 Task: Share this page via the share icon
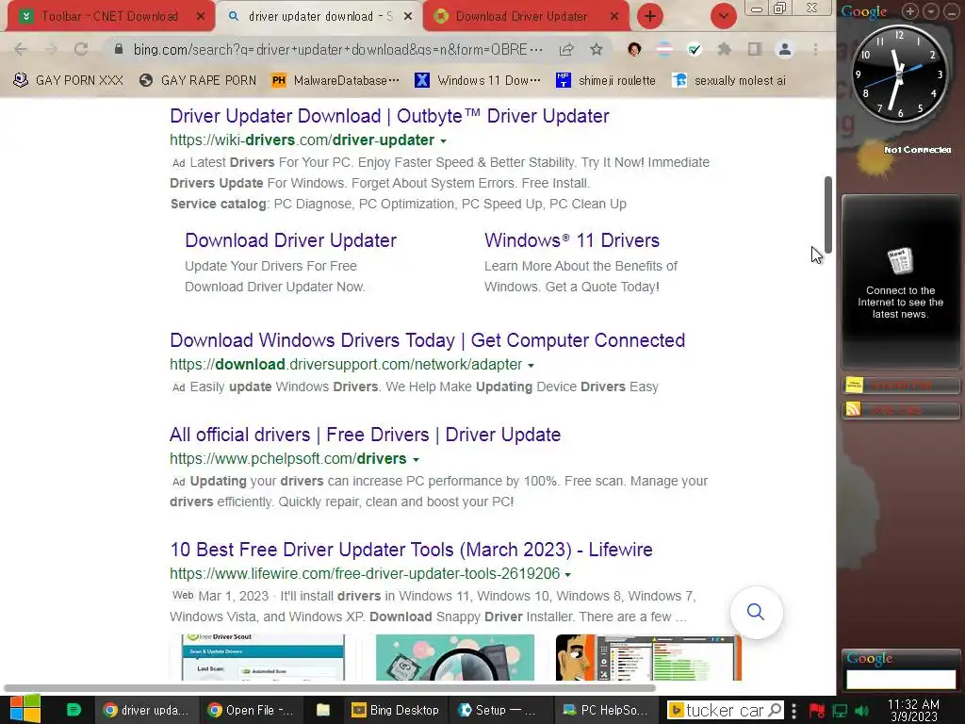click(566, 49)
